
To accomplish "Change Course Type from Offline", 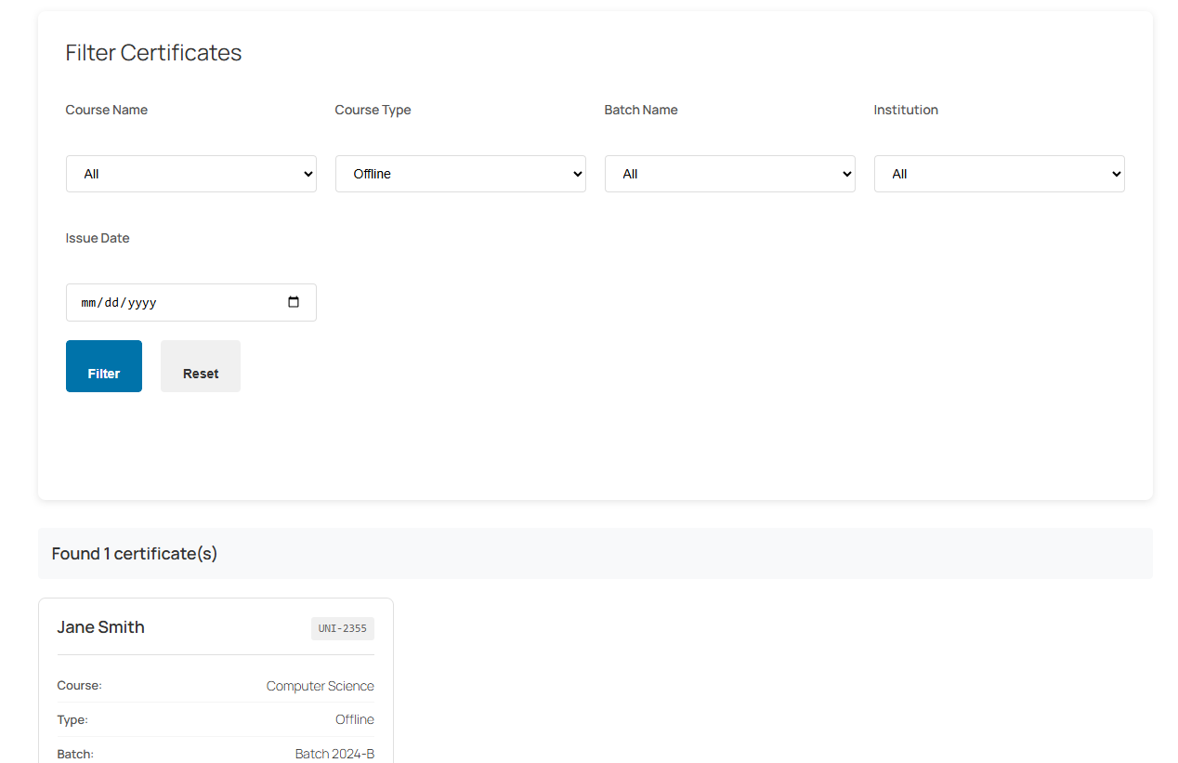I will coord(460,174).
